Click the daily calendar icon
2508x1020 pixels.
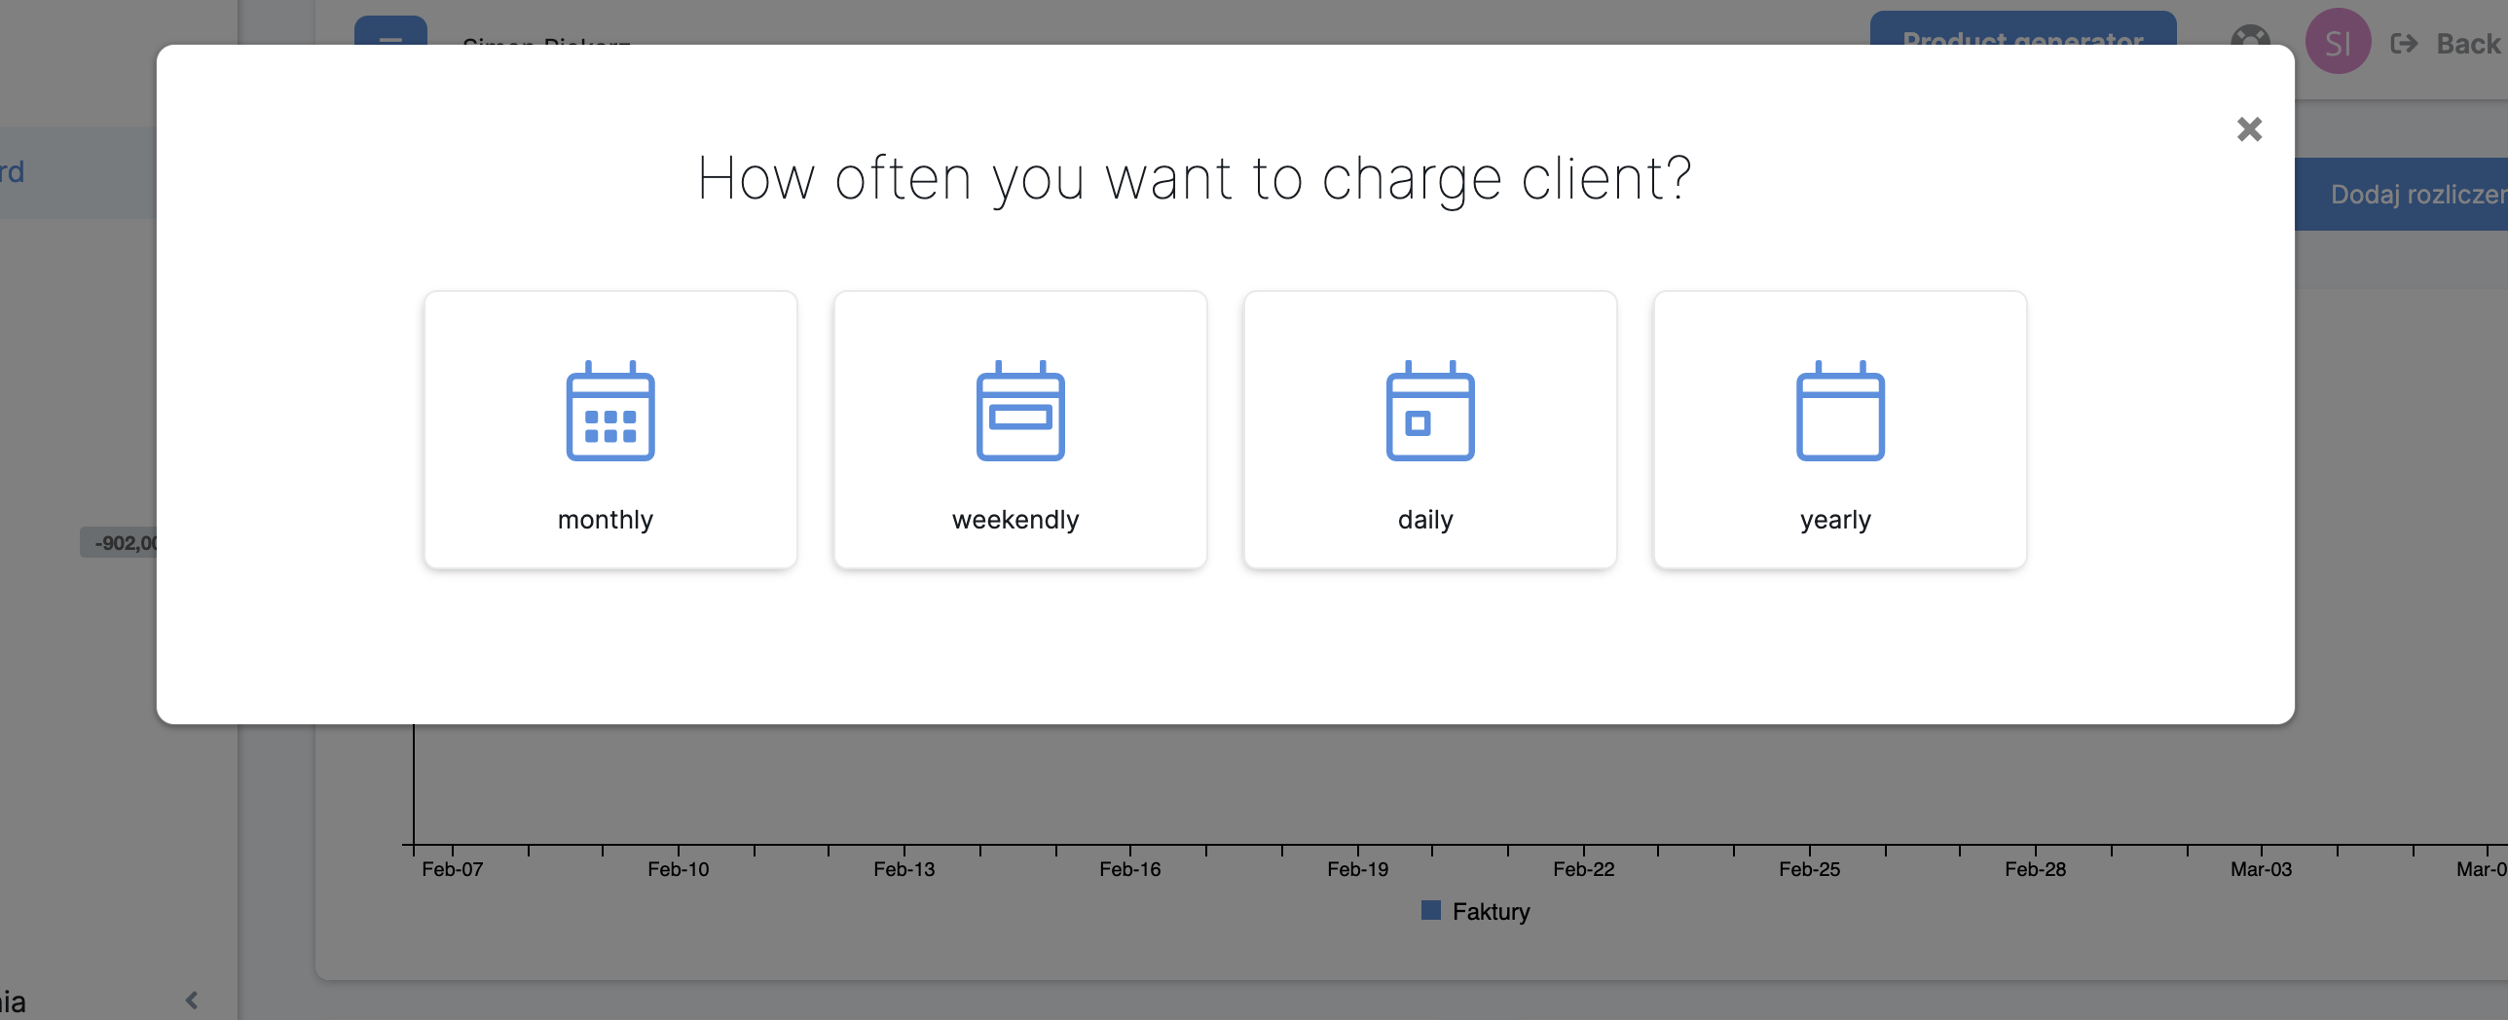[1430, 411]
